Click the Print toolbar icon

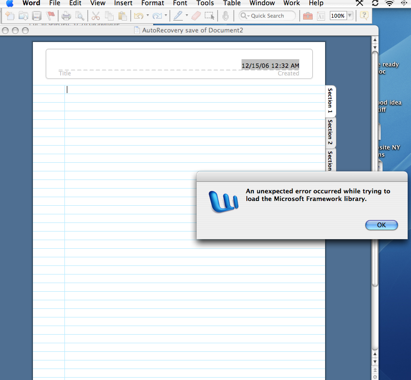pos(66,16)
